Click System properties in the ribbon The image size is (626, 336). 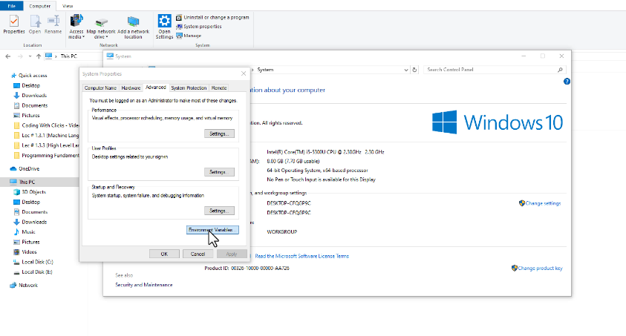tap(199, 26)
